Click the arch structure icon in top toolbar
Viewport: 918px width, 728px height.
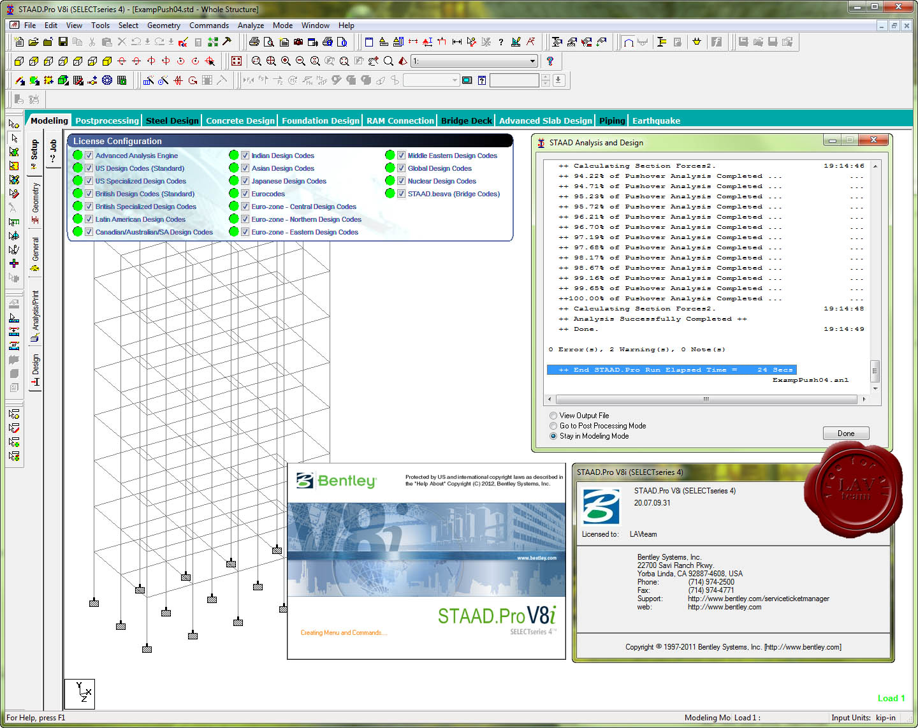coord(629,42)
